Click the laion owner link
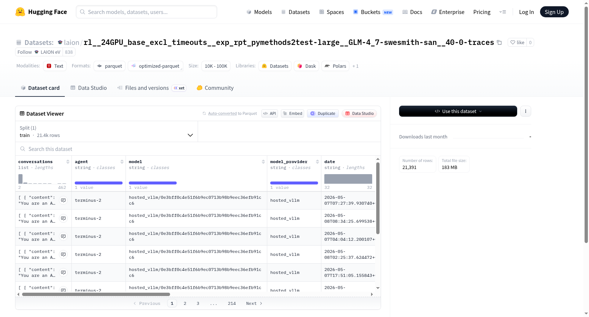Screen dimensions: 589x317 (71, 43)
